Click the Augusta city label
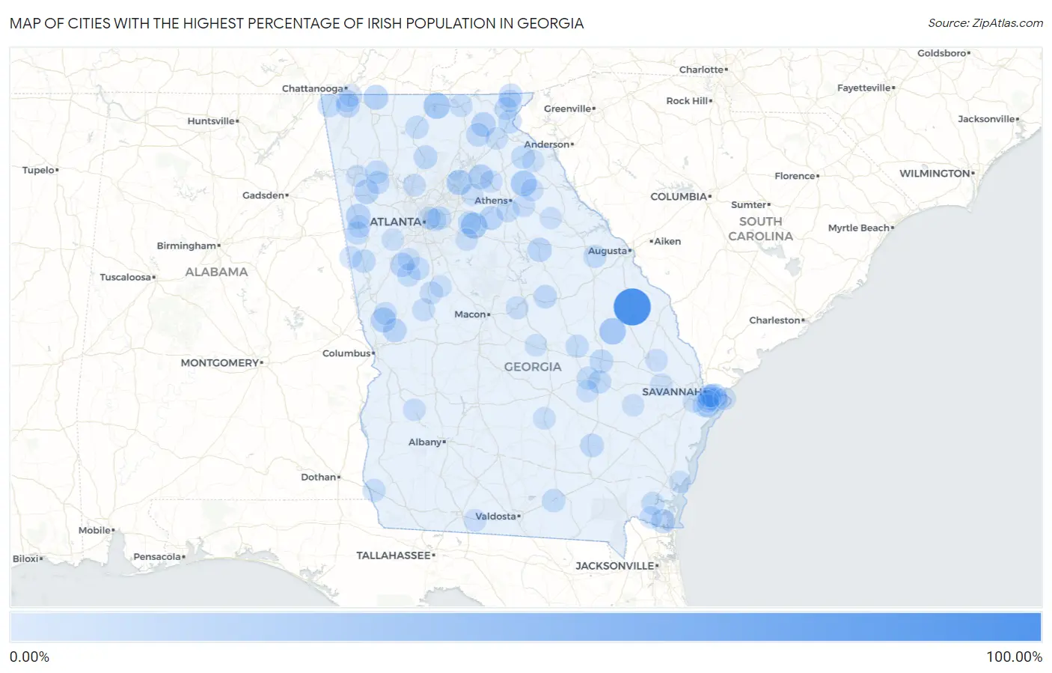 click(608, 251)
